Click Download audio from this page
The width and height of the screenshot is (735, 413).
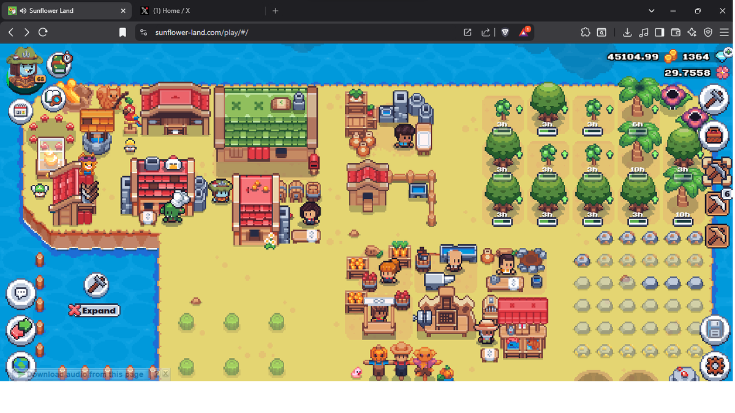coord(85,374)
